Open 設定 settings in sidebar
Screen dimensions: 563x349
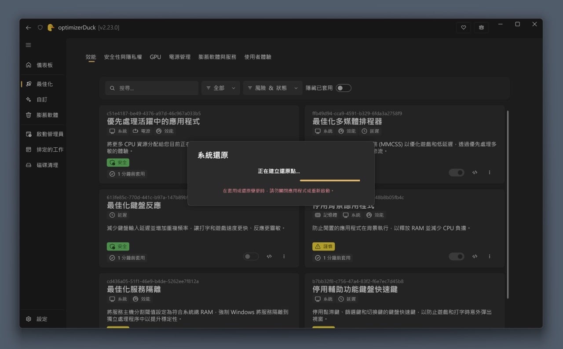[x=43, y=319]
